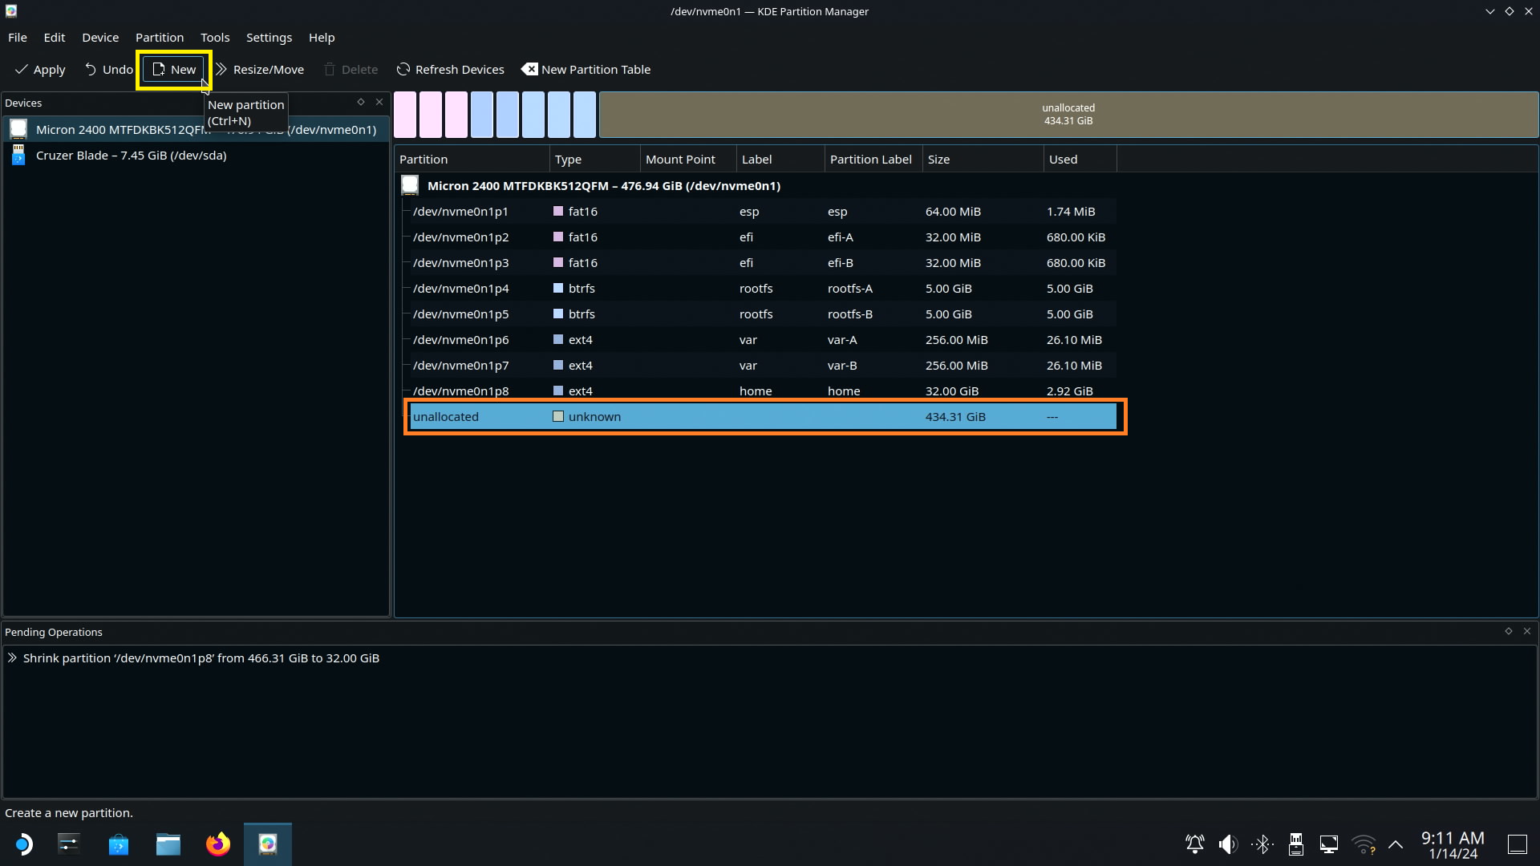Open the volume control in the system tray

(x=1228, y=844)
